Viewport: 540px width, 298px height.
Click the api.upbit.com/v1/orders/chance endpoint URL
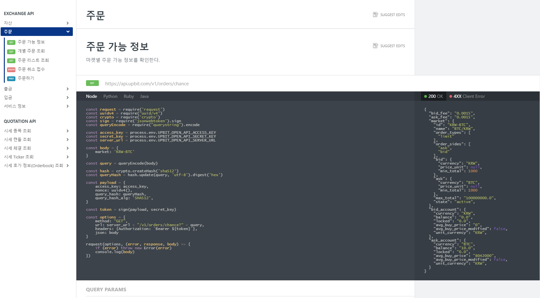pos(147,84)
